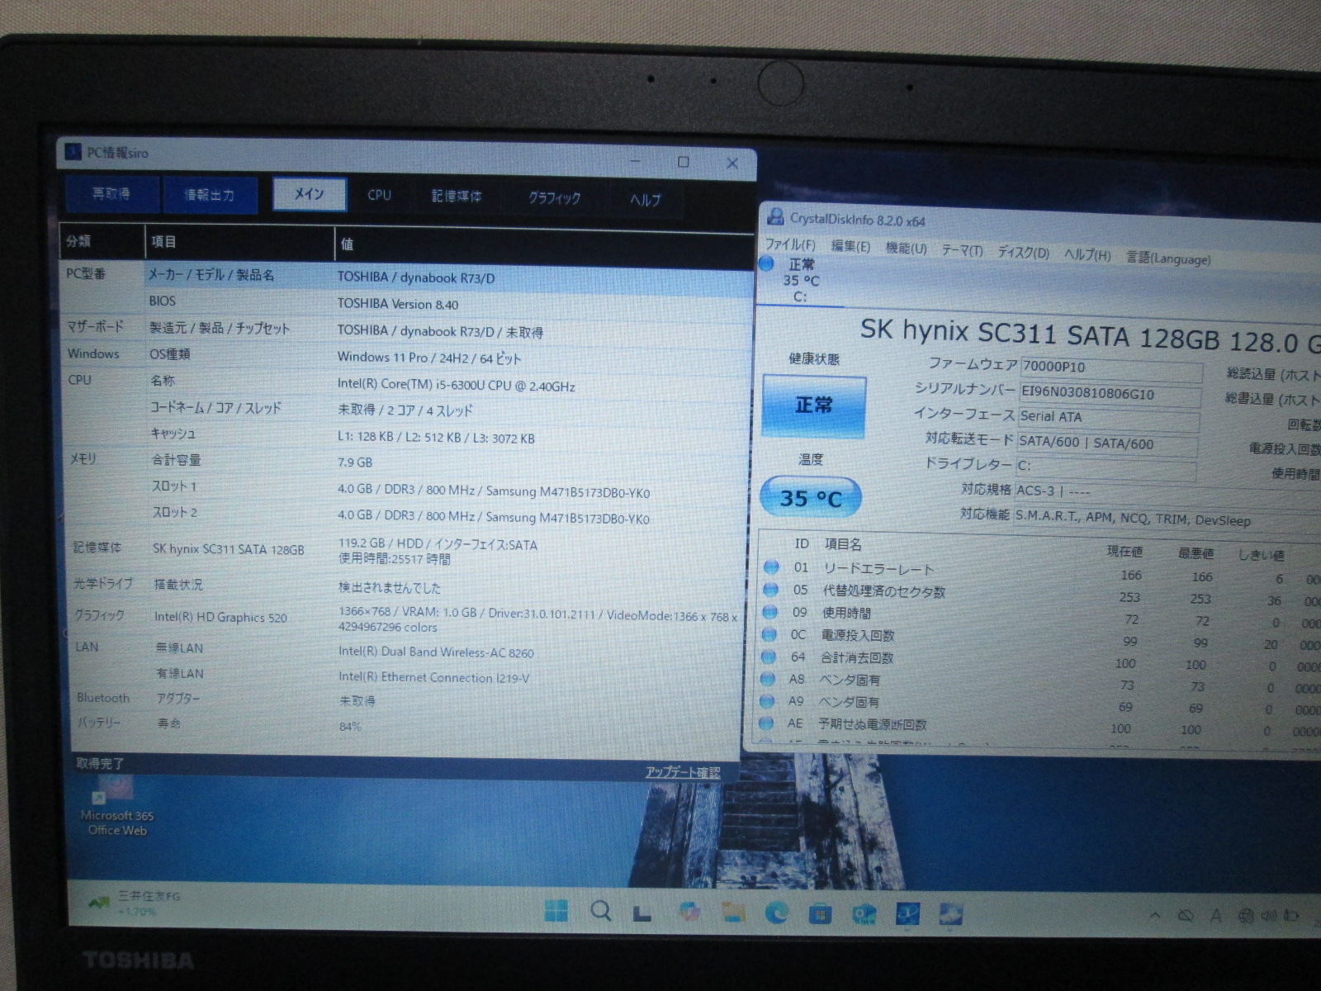Open File Explorer from the taskbar
The width and height of the screenshot is (1321, 991).
click(732, 913)
